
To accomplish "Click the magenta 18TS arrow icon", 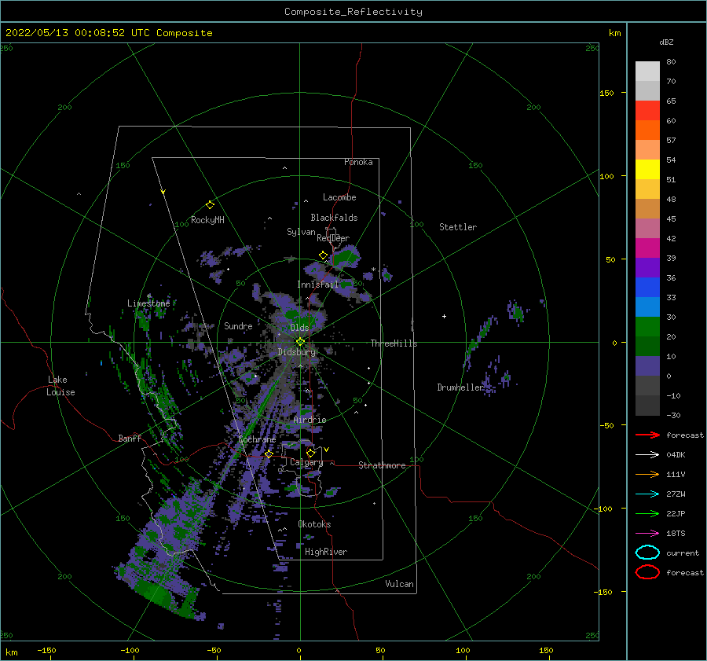I will point(647,534).
